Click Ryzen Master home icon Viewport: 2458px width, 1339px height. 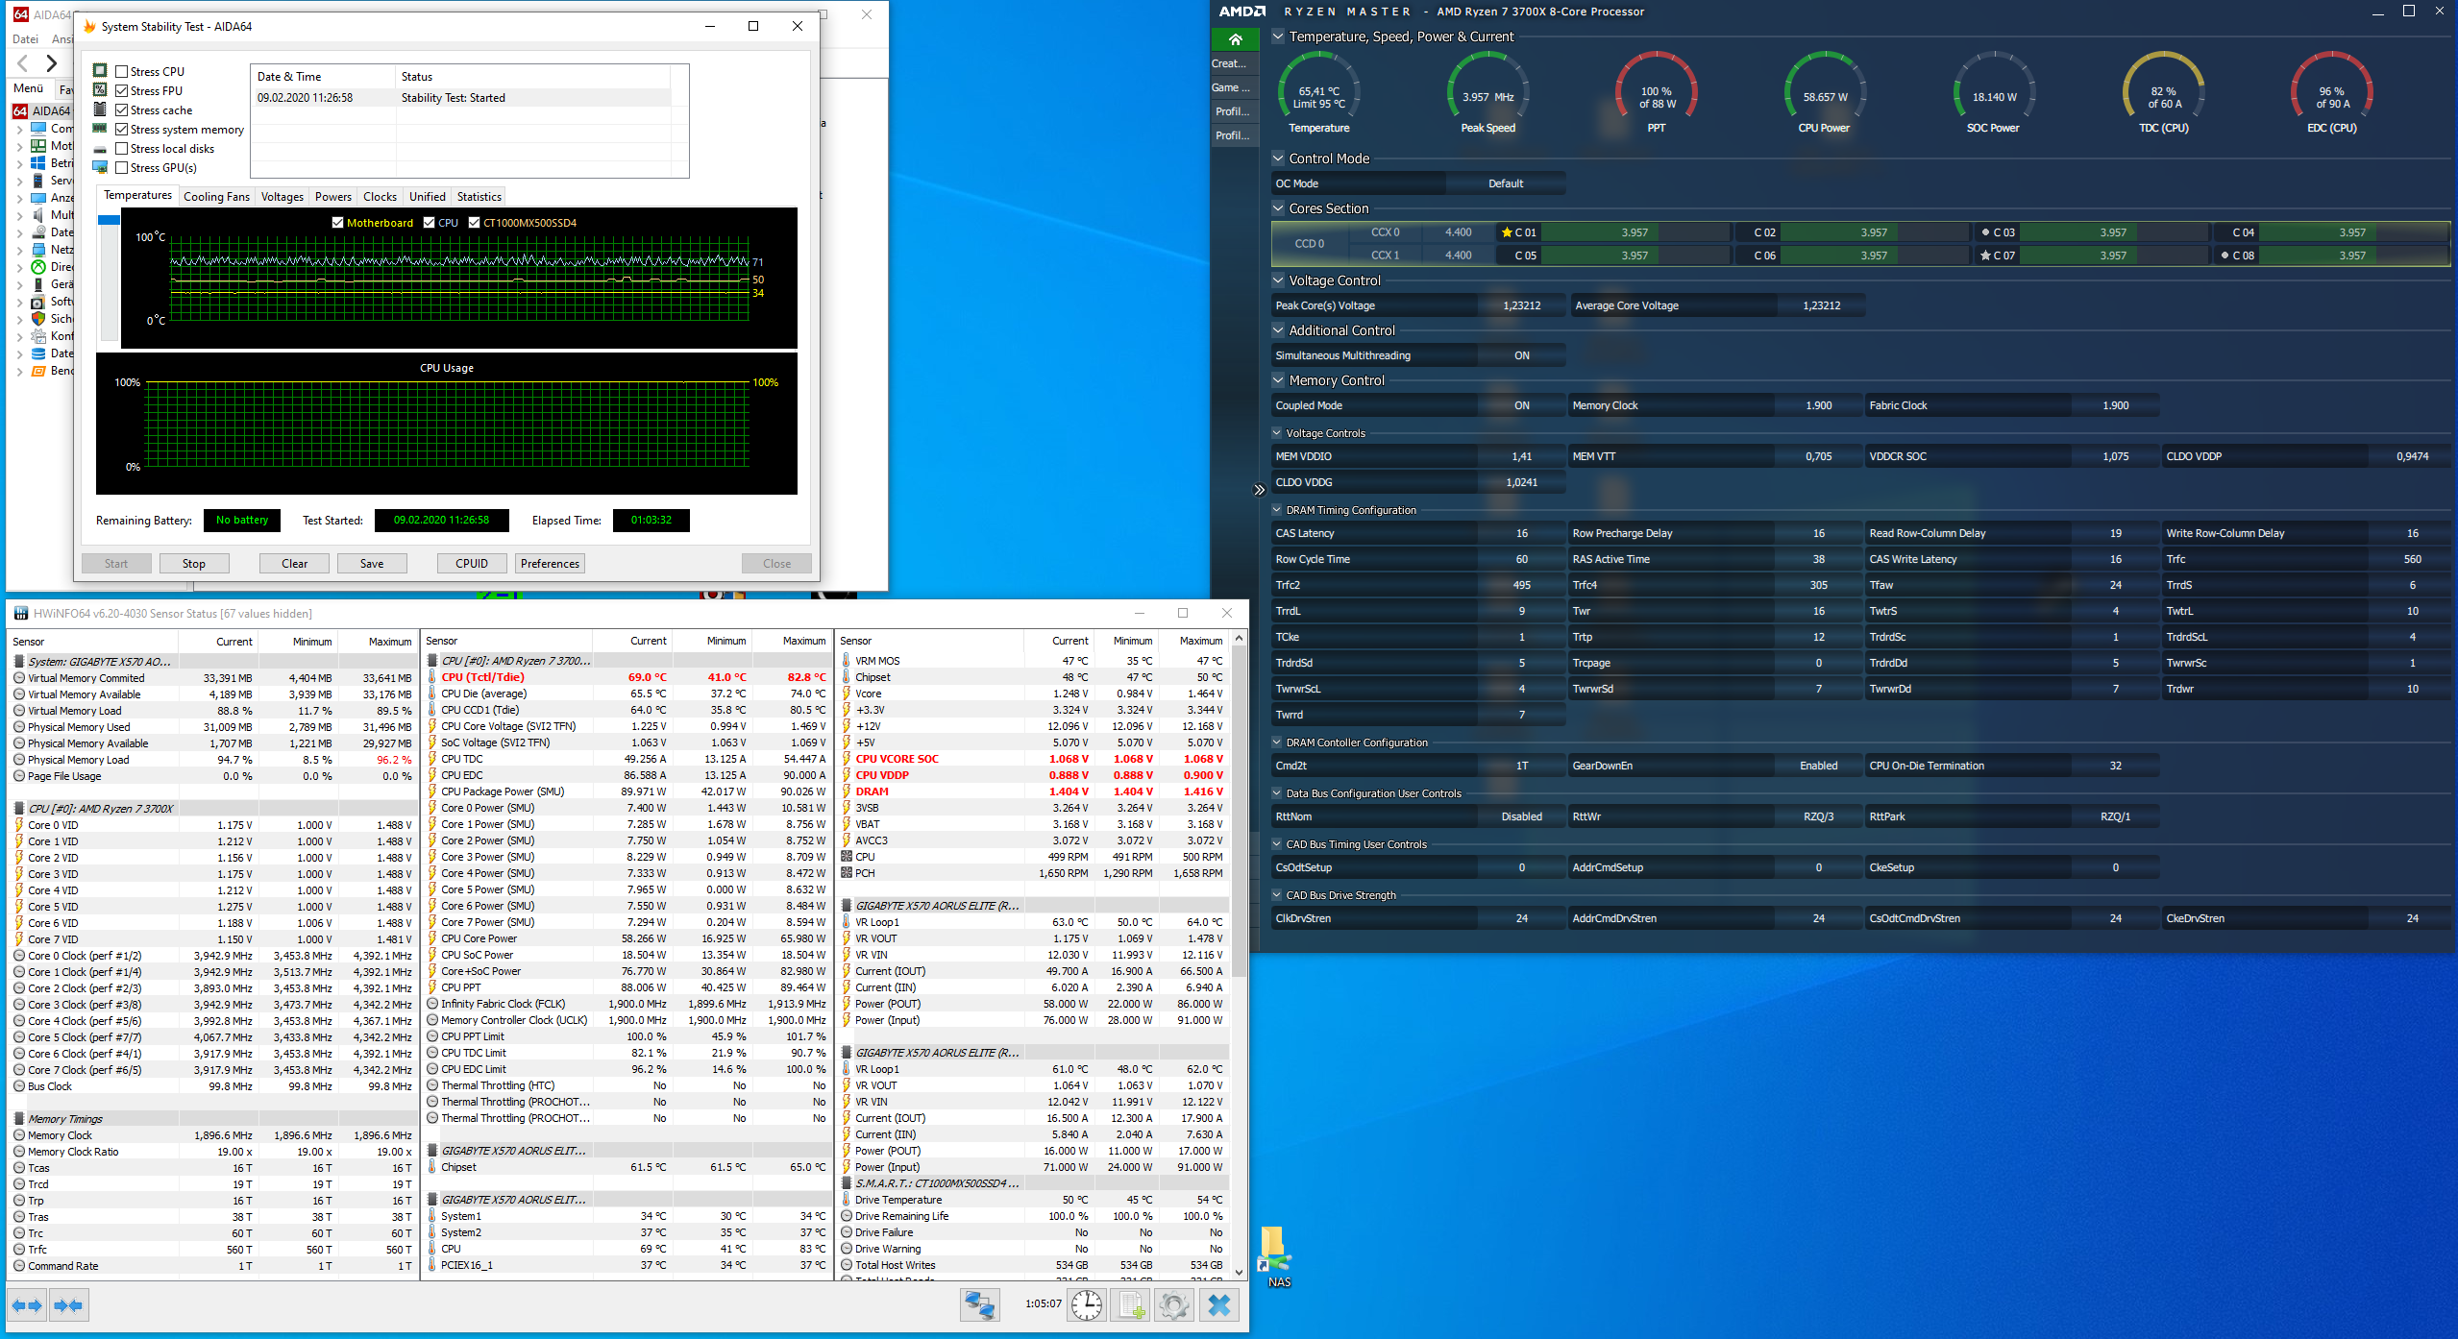point(1236,39)
